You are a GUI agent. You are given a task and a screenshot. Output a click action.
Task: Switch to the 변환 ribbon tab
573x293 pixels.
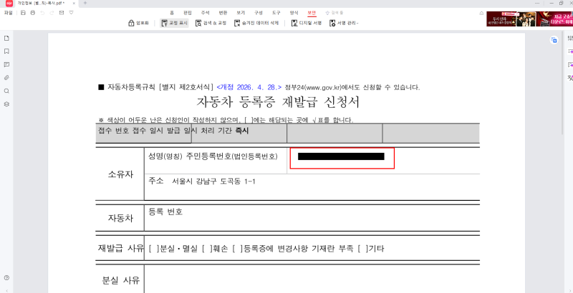pyautogui.click(x=223, y=13)
